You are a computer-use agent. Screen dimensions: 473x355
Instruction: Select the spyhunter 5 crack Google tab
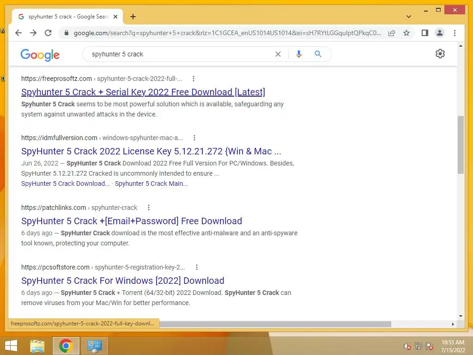pyautogui.click(x=67, y=17)
